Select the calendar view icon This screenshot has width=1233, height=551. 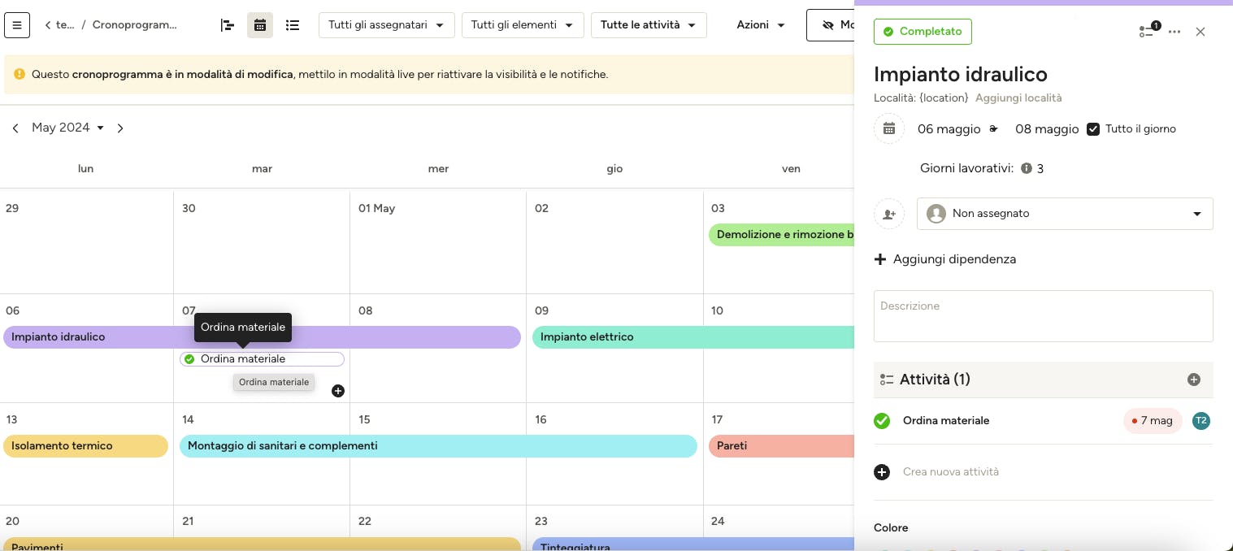[x=260, y=25]
